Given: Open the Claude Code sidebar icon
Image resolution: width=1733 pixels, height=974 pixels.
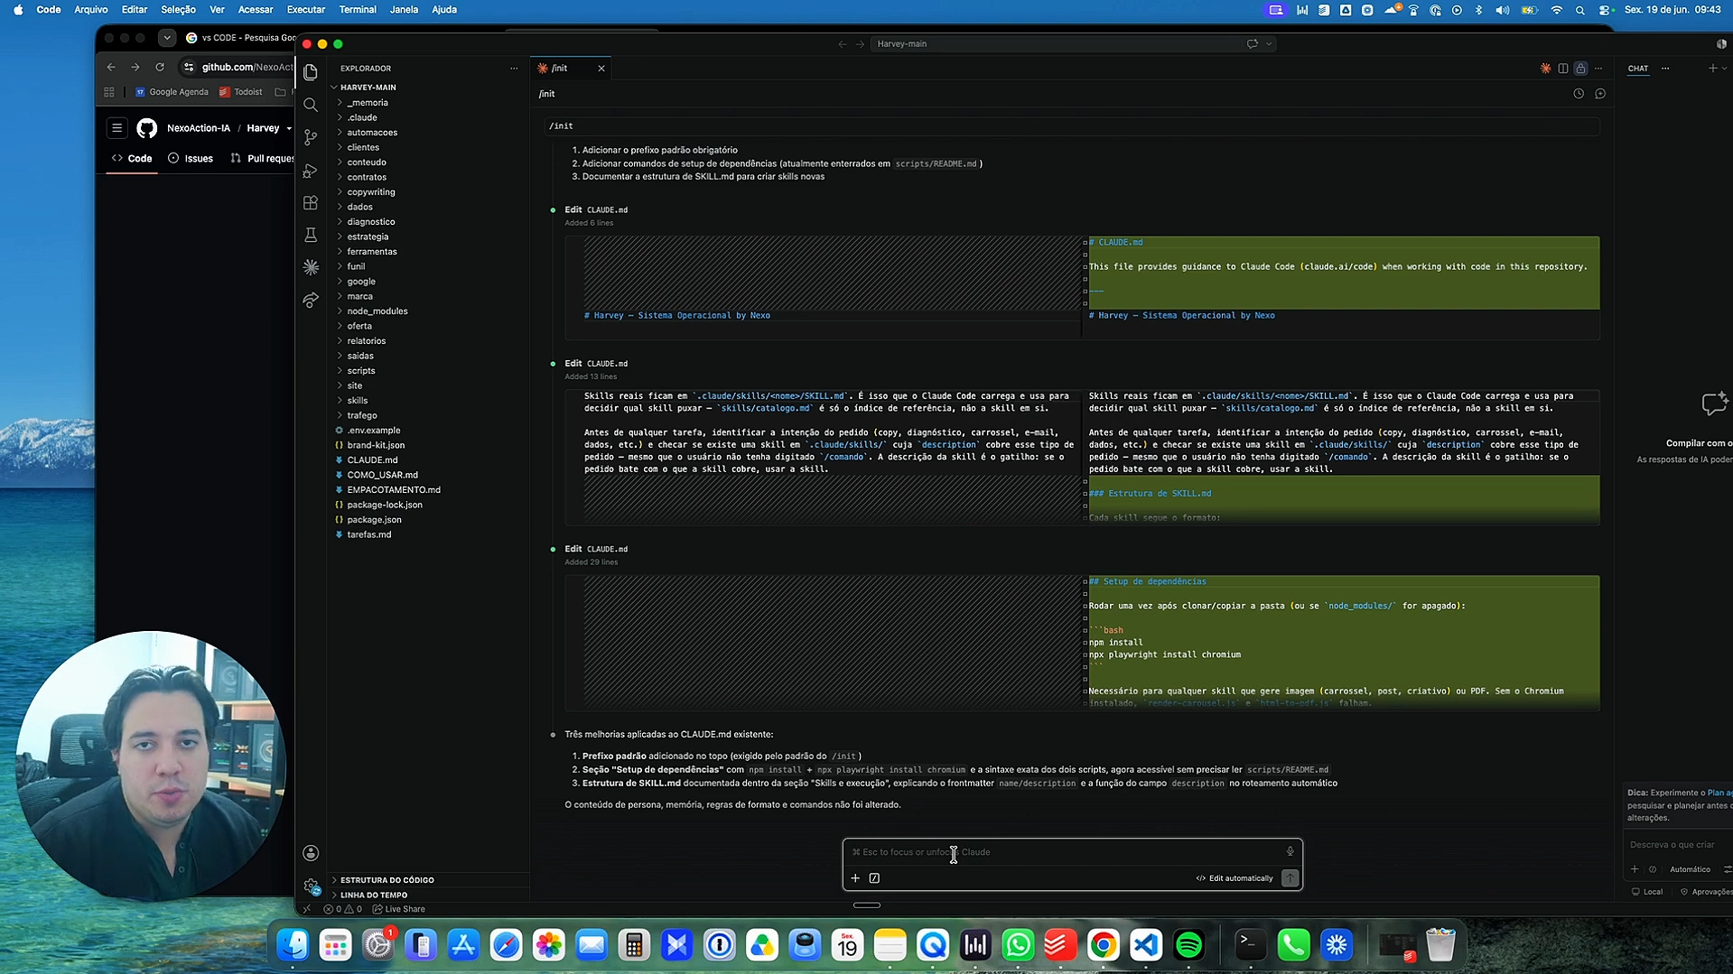Looking at the screenshot, I should point(311,267).
